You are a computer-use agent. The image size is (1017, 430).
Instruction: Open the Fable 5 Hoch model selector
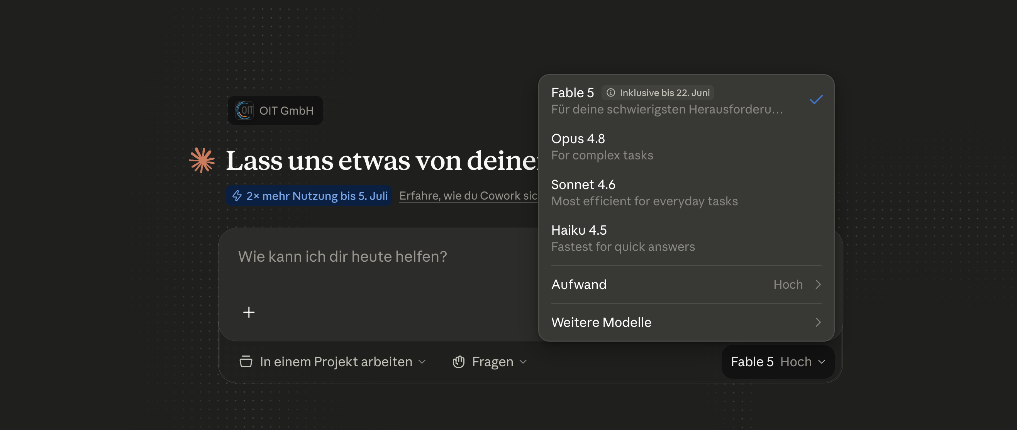click(x=778, y=362)
